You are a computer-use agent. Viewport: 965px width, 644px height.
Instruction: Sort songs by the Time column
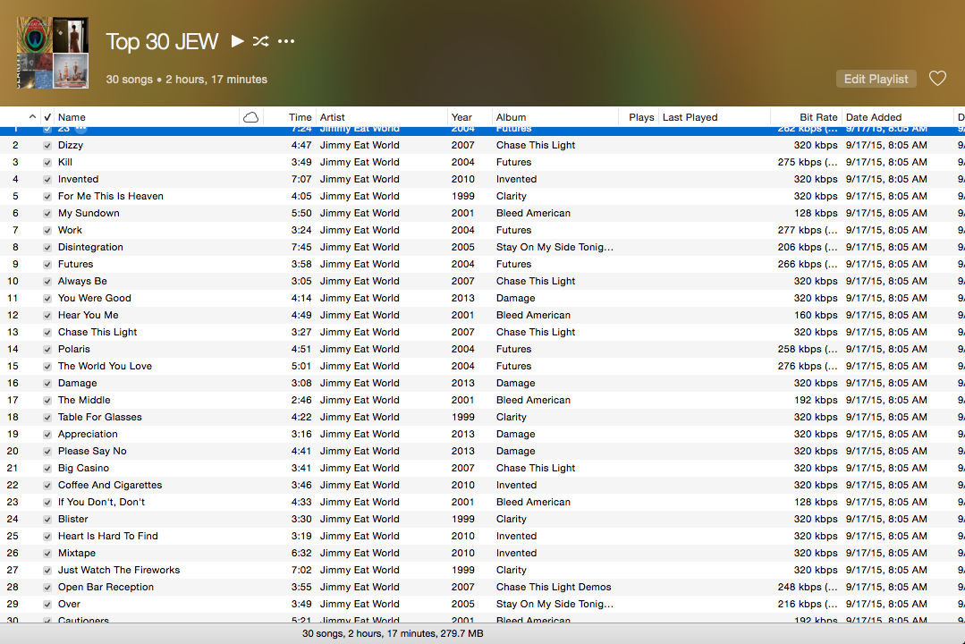301,117
